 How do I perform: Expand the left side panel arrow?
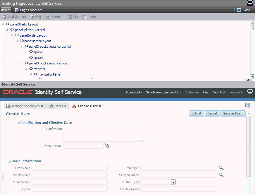point(3,177)
